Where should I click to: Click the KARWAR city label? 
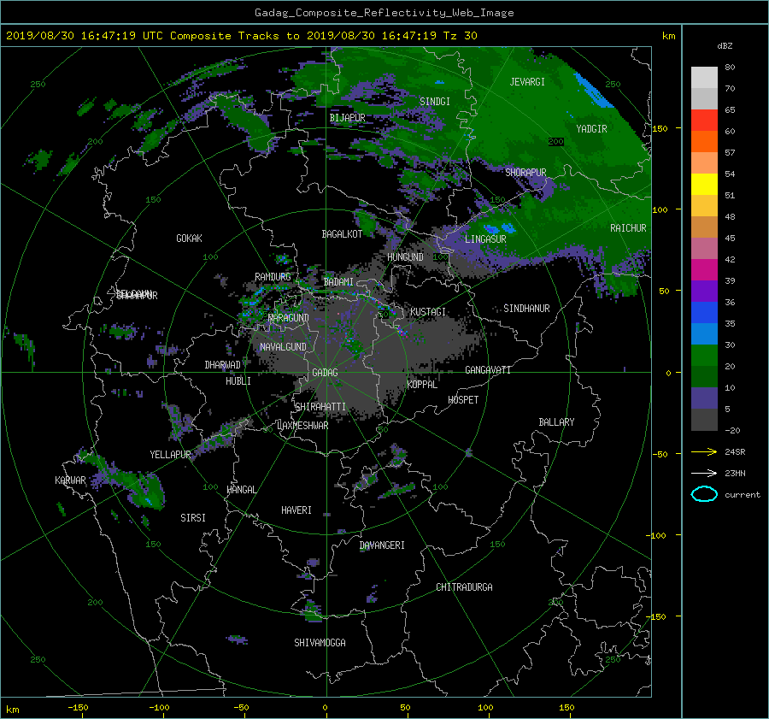coord(70,480)
